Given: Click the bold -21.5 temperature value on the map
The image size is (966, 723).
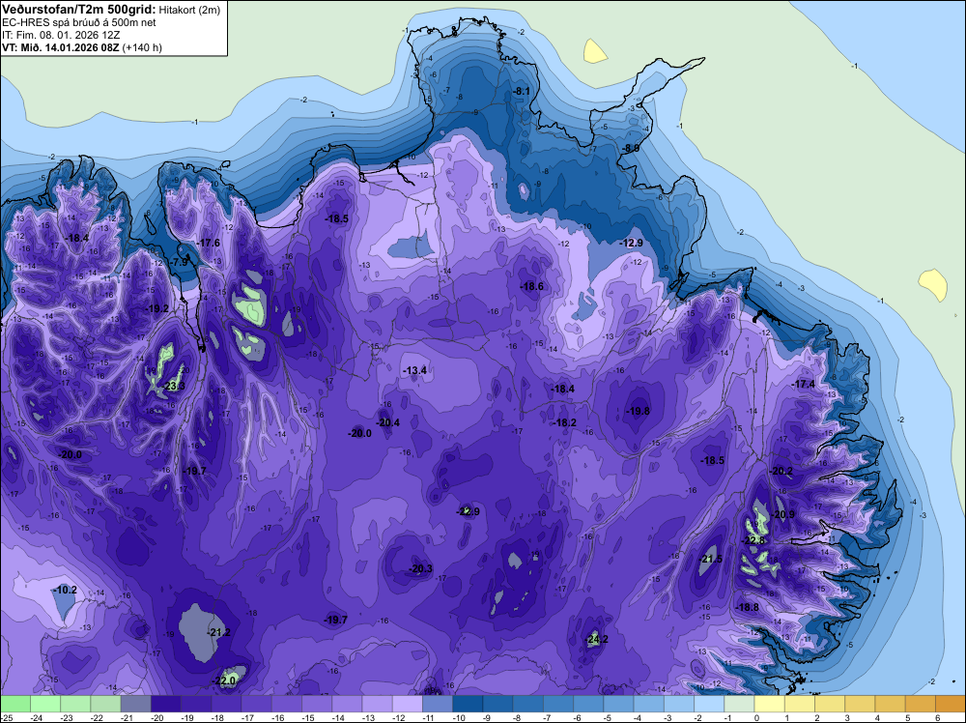Looking at the screenshot, I should pos(711,559).
